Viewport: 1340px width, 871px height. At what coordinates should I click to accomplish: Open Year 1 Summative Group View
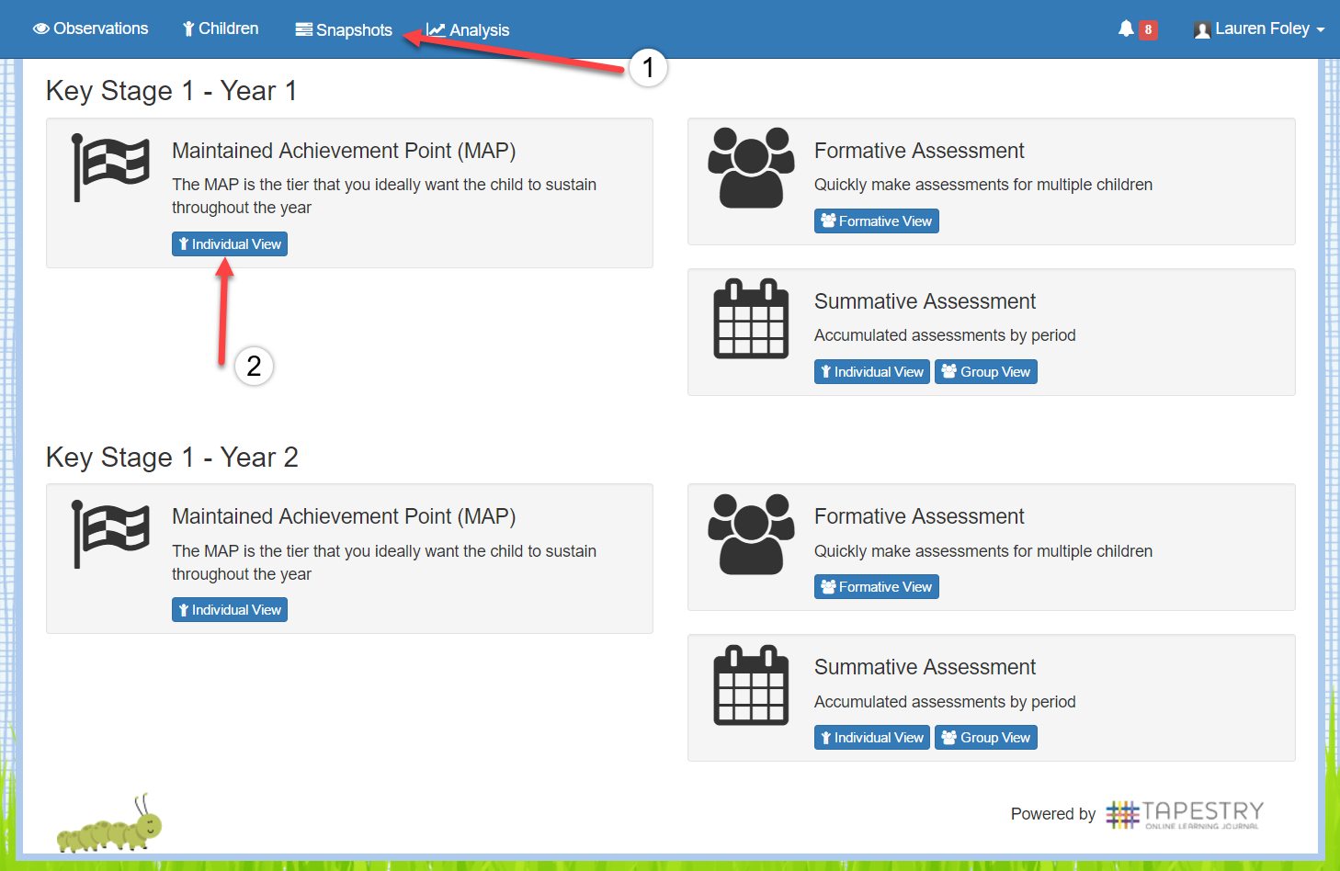point(986,371)
